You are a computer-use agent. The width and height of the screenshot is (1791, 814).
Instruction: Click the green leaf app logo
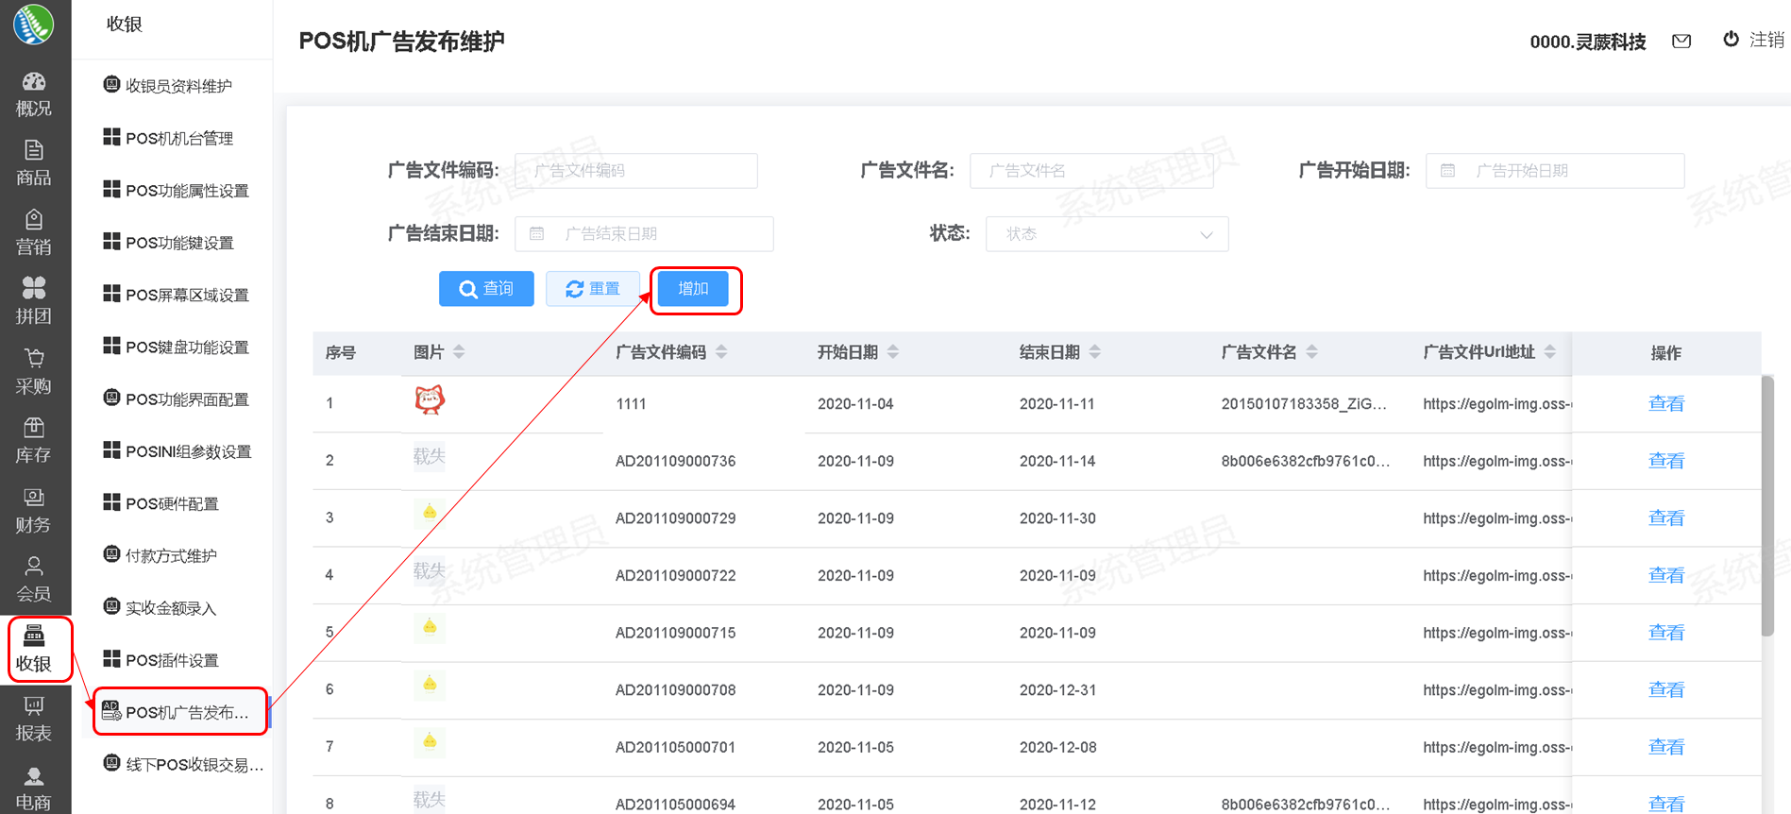coord(34,24)
